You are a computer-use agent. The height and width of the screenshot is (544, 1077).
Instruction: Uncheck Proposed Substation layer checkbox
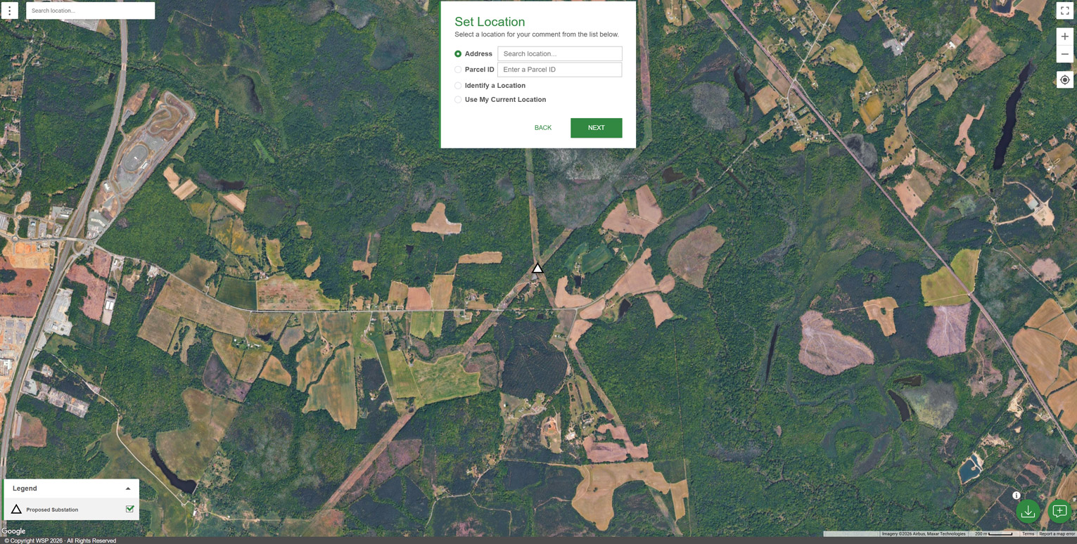tap(129, 509)
